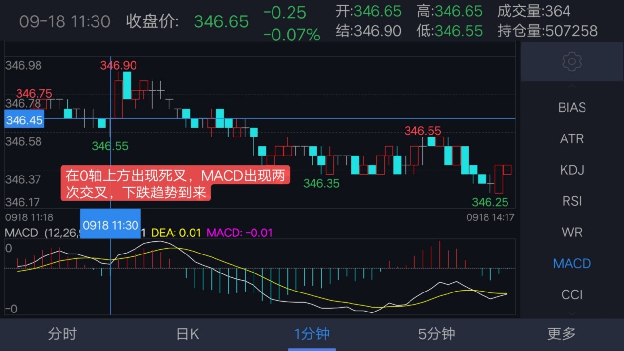624x351 pixels.
Task: Switch to the 5分钟 timeframe
Action: [x=437, y=334]
